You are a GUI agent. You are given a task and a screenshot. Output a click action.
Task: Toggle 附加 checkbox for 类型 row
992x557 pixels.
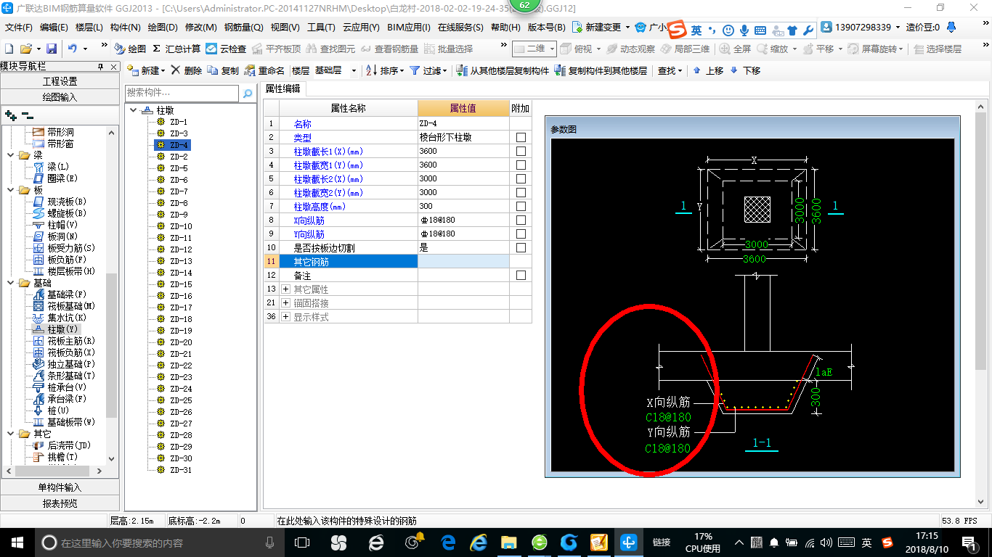(x=521, y=138)
